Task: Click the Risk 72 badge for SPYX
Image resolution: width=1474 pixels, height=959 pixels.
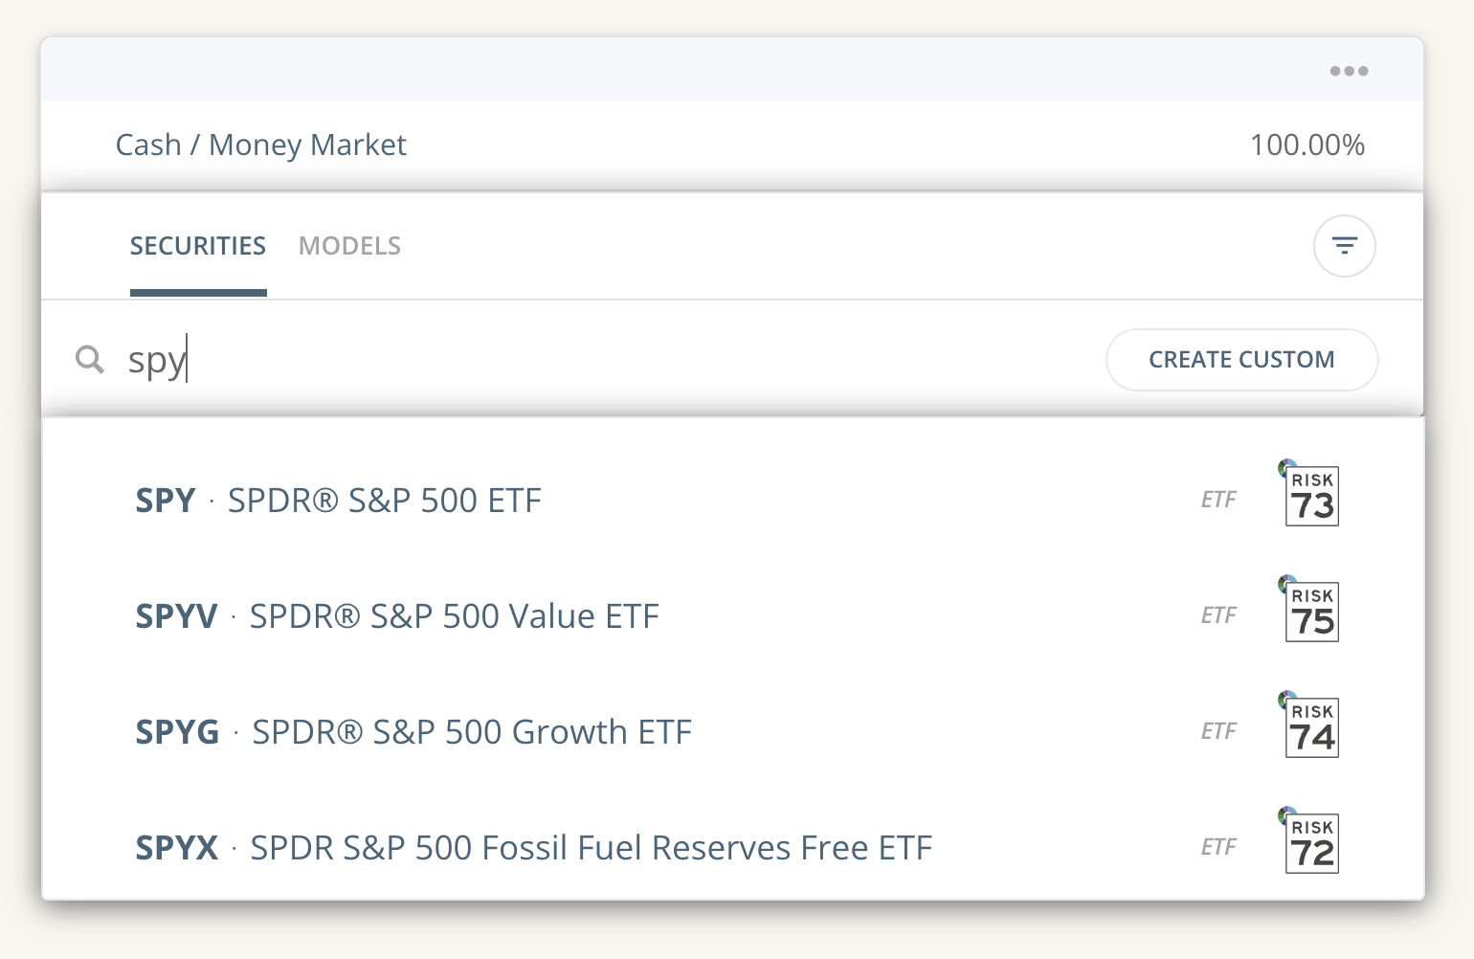Action: (1311, 843)
